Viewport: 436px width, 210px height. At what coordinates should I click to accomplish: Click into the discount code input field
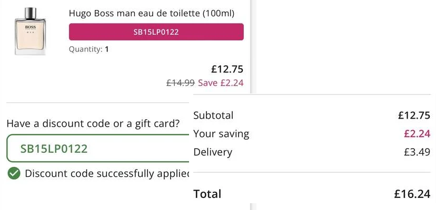[98, 149]
